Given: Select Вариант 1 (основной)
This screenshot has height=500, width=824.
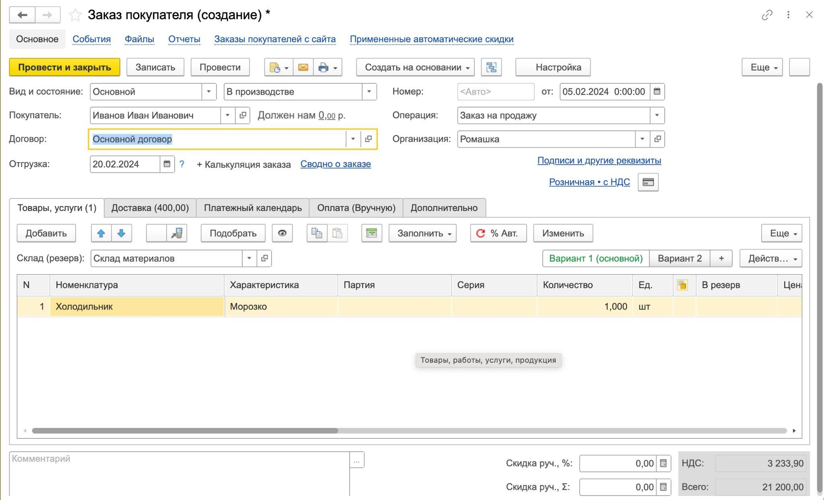Looking at the screenshot, I should [596, 258].
